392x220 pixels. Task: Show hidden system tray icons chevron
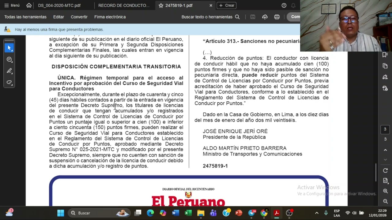point(317,213)
